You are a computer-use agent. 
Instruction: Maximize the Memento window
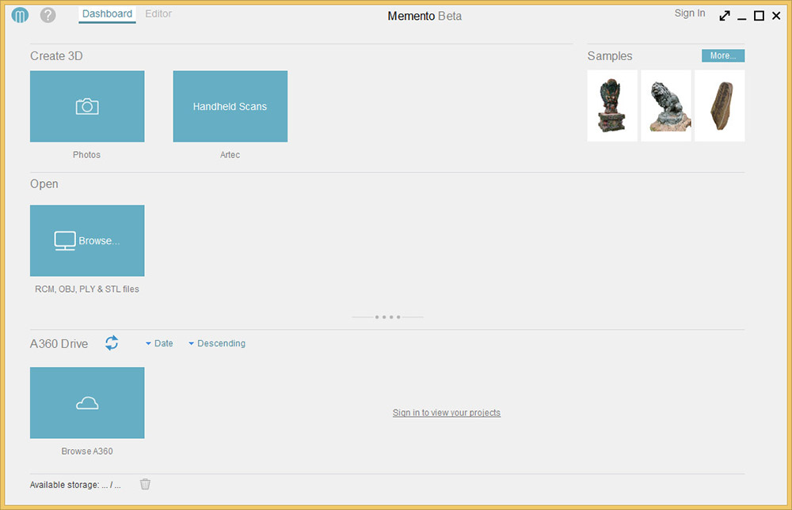759,16
